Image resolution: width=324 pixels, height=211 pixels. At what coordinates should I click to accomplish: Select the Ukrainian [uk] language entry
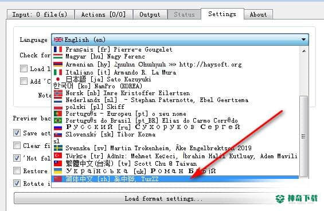(x=175, y=171)
